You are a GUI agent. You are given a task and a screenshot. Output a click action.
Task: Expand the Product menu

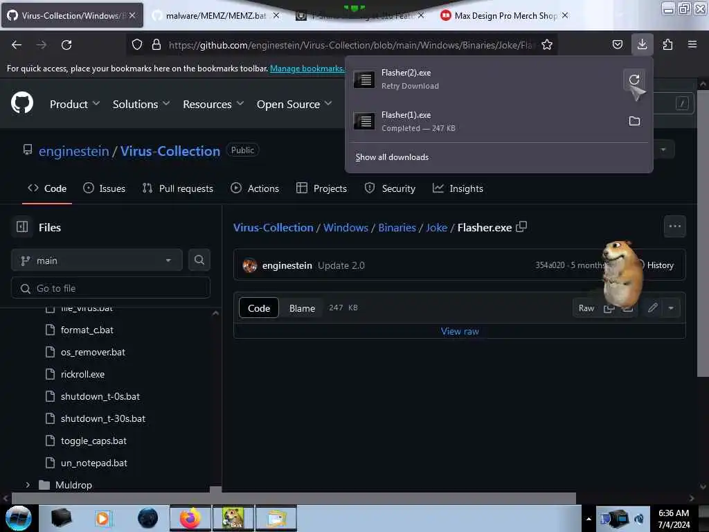click(x=75, y=105)
